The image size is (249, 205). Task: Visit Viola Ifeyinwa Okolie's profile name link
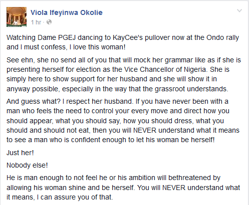pyautogui.click(x=67, y=12)
